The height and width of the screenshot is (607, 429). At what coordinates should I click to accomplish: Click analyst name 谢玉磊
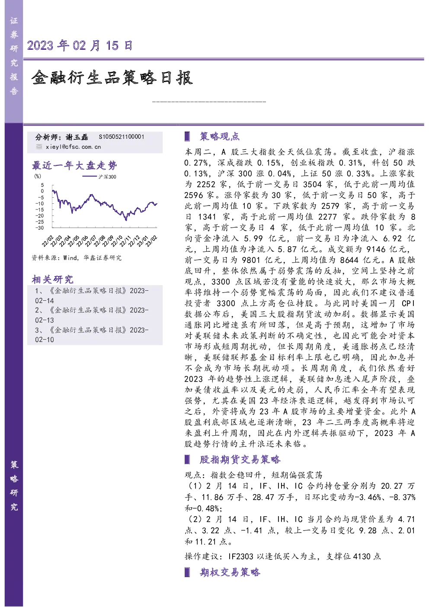pos(77,137)
